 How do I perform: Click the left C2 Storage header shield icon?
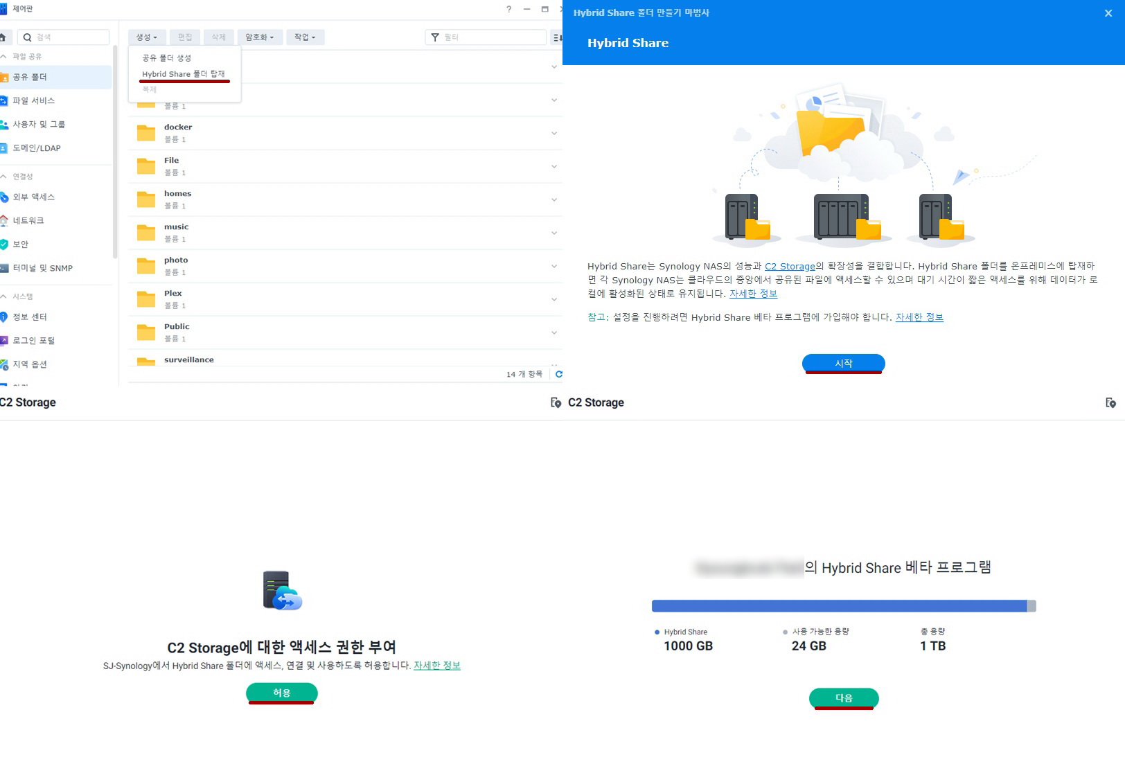(556, 402)
